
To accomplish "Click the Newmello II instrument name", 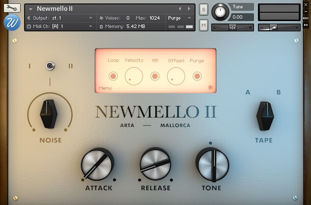I will (55, 8).
